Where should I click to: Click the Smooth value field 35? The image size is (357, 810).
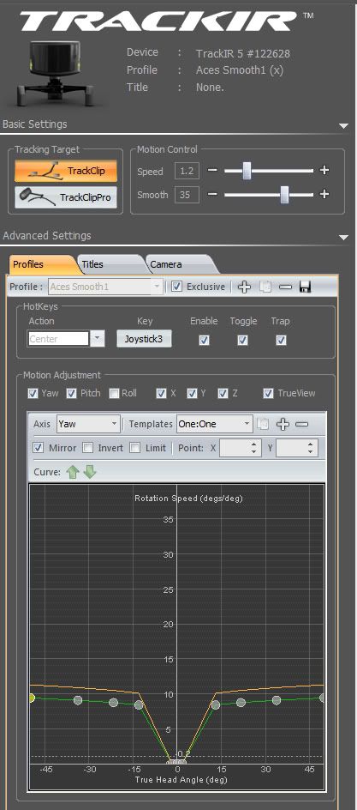pyautogui.click(x=187, y=196)
